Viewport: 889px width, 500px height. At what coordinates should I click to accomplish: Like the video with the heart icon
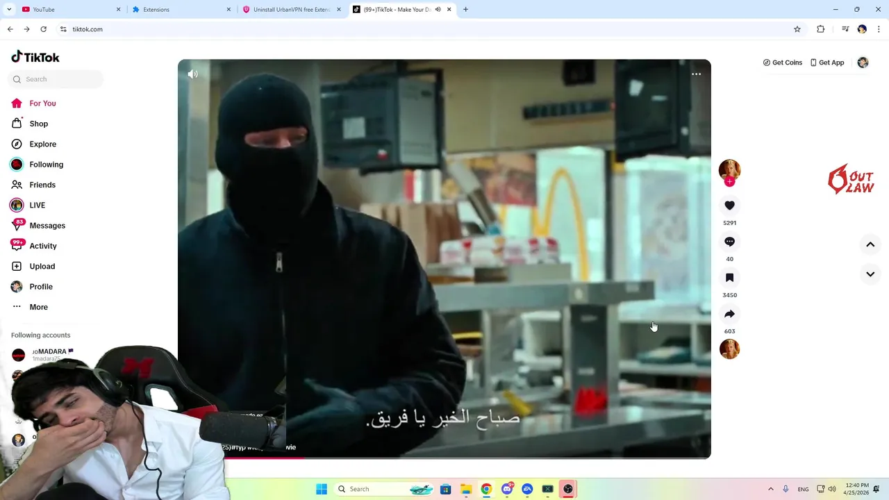click(729, 206)
